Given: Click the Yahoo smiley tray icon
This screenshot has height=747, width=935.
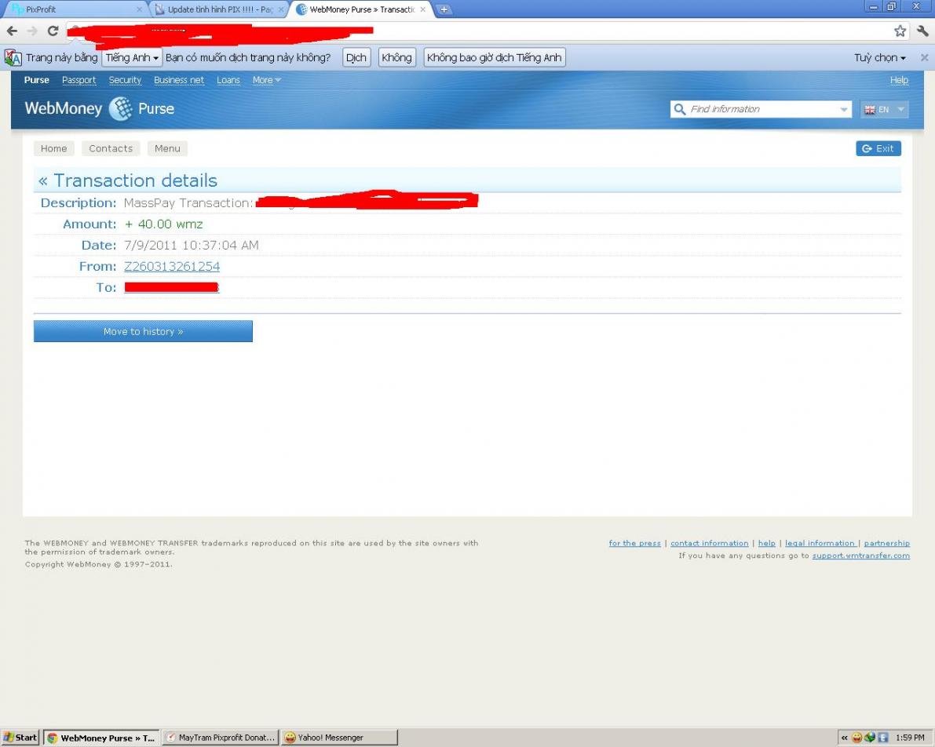Looking at the screenshot, I should coord(856,738).
